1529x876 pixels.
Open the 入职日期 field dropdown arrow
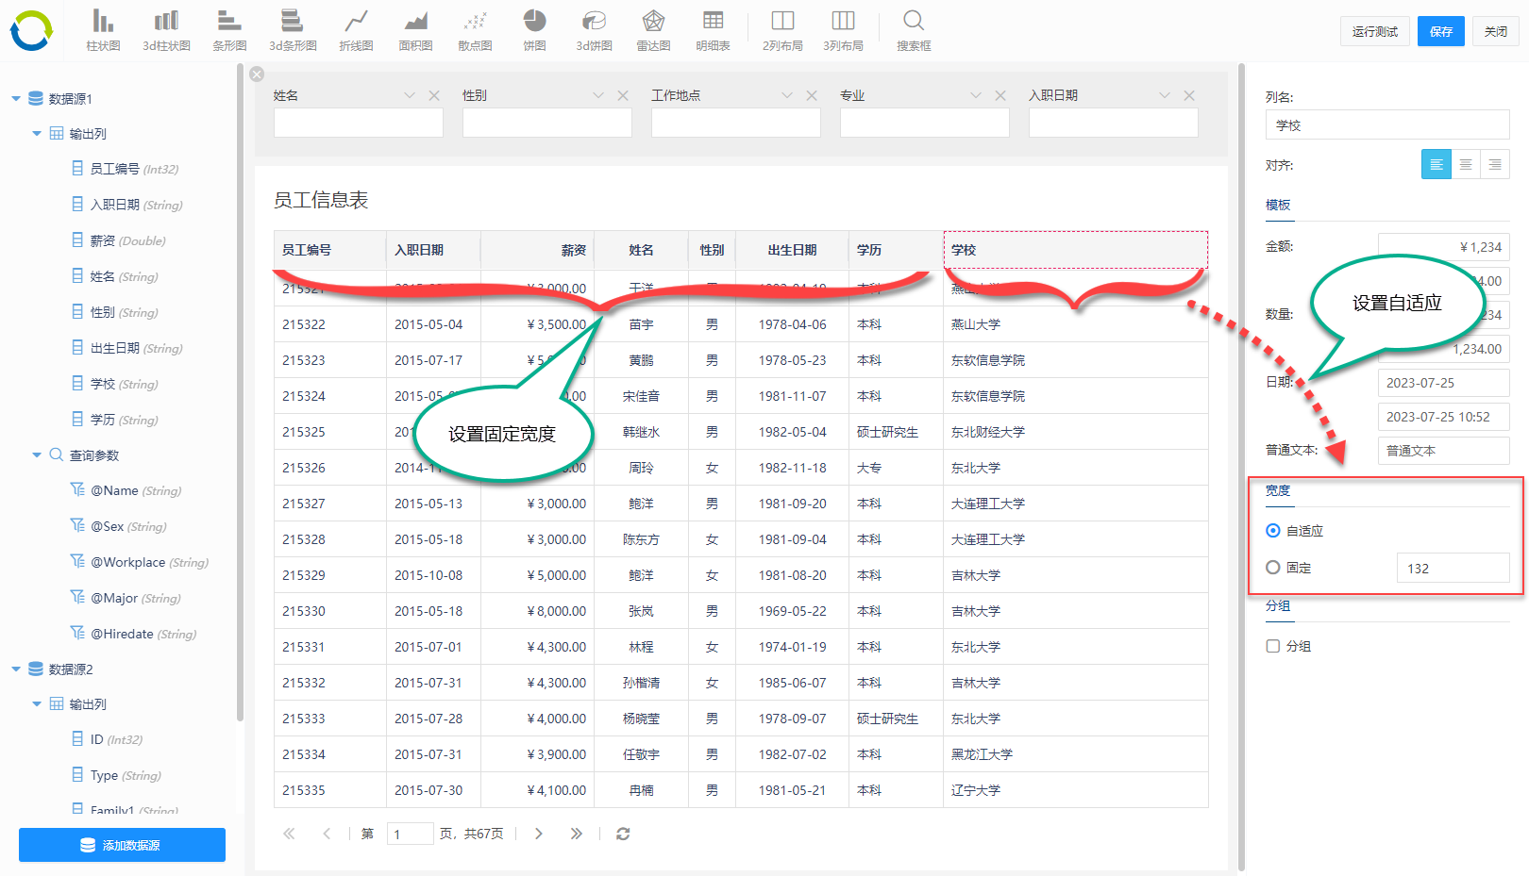coord(1165,95)
